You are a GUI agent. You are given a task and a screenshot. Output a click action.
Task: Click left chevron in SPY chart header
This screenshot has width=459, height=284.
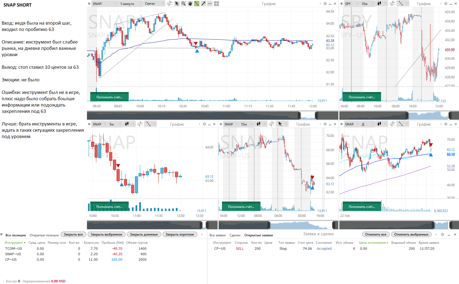(x=441, y=4)
